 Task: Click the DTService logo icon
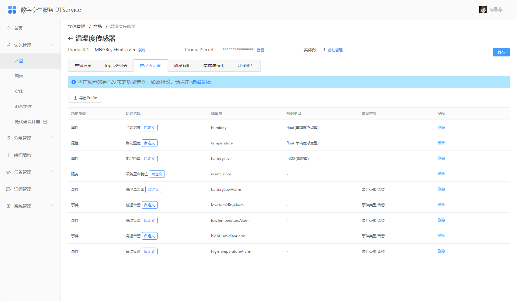(x=12, y=10)
